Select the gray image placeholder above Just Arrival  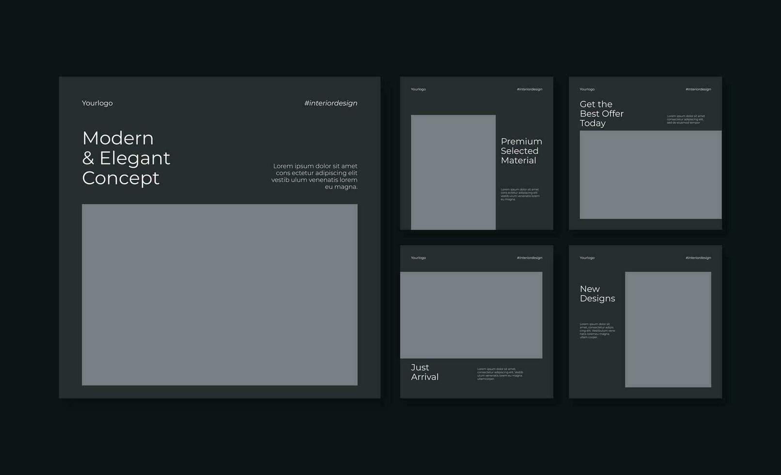(471, 315)
